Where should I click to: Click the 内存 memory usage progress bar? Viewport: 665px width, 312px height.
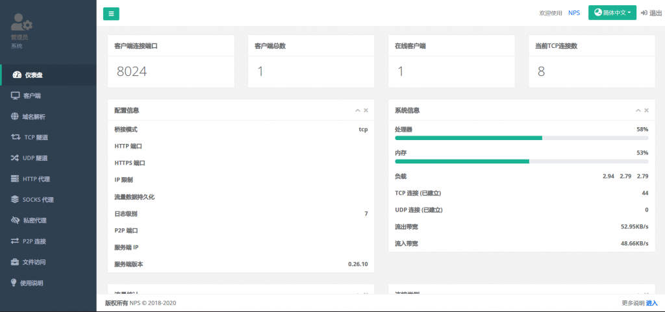coord(521,162)
